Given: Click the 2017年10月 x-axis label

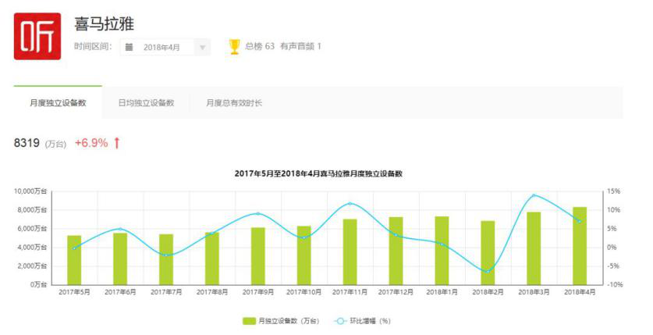Looking at the screenshot, I should (304, 292).
